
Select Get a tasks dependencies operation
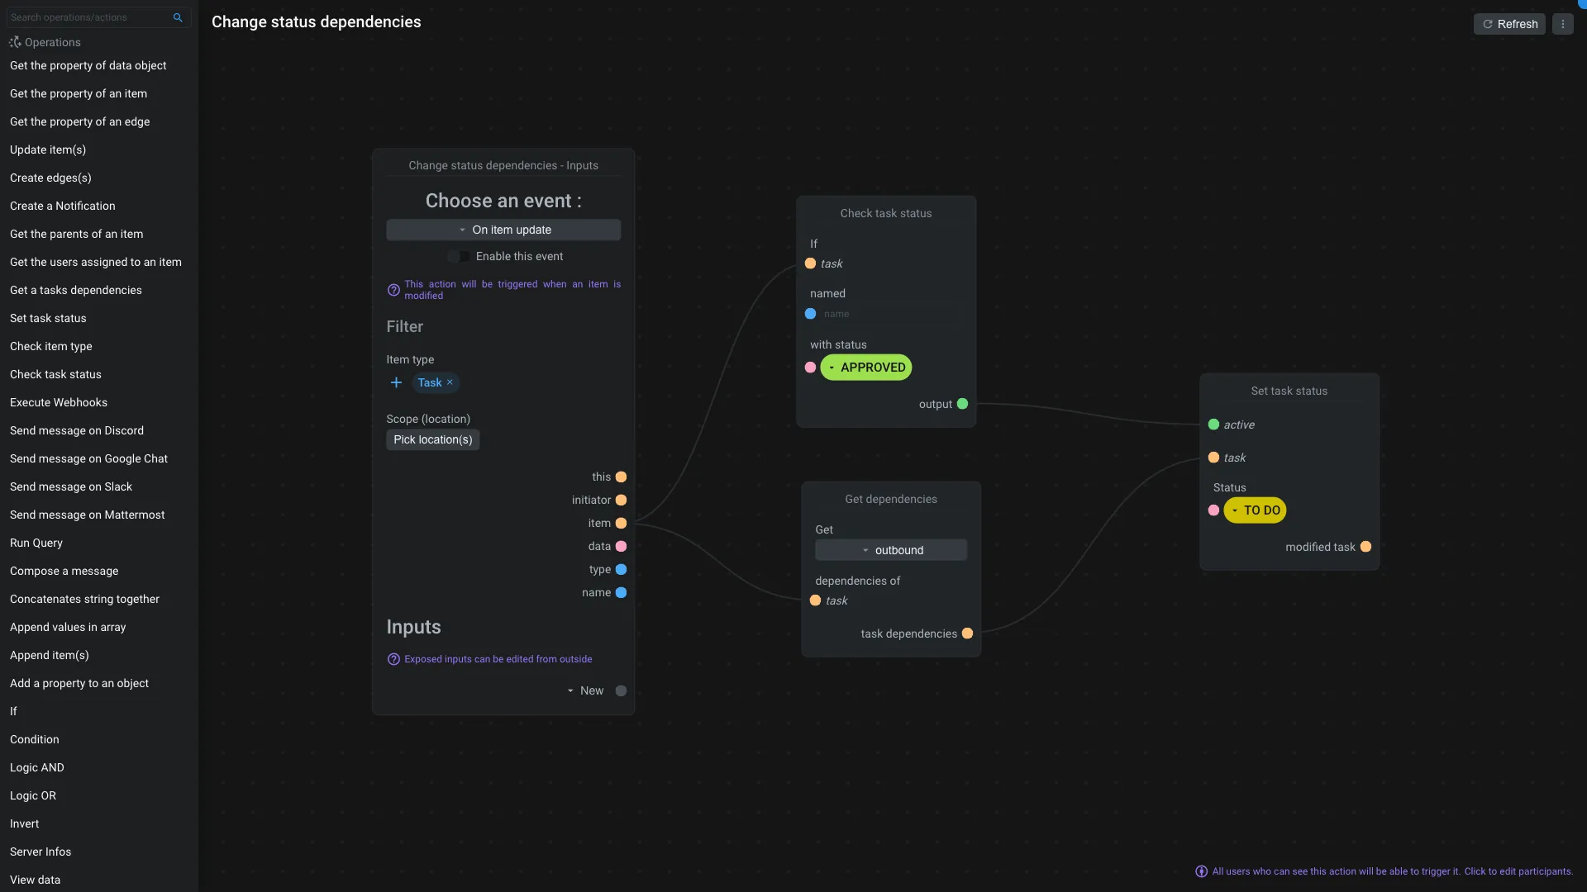(x=75, y=290)
